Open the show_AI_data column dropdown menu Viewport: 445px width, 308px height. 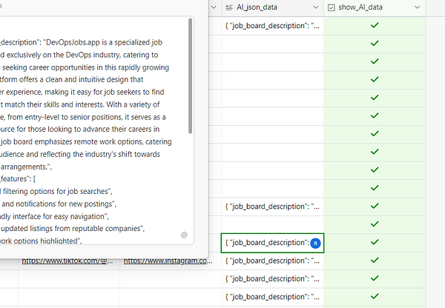[417, 7]
